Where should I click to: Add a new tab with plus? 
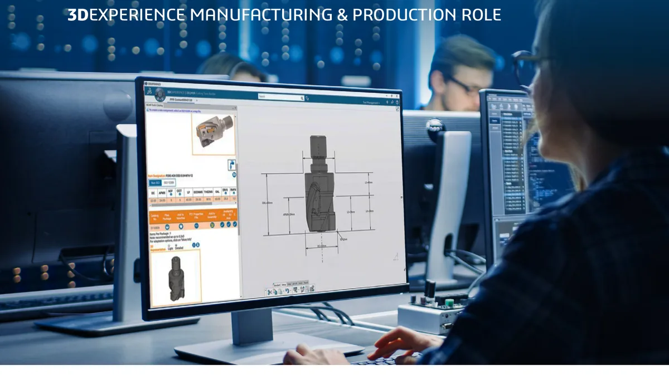[x=197, y=100]
